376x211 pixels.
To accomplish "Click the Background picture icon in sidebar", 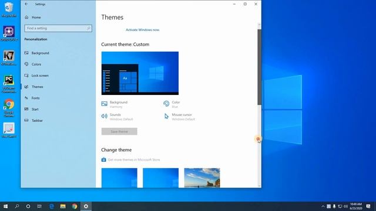I will click(26, 53).
